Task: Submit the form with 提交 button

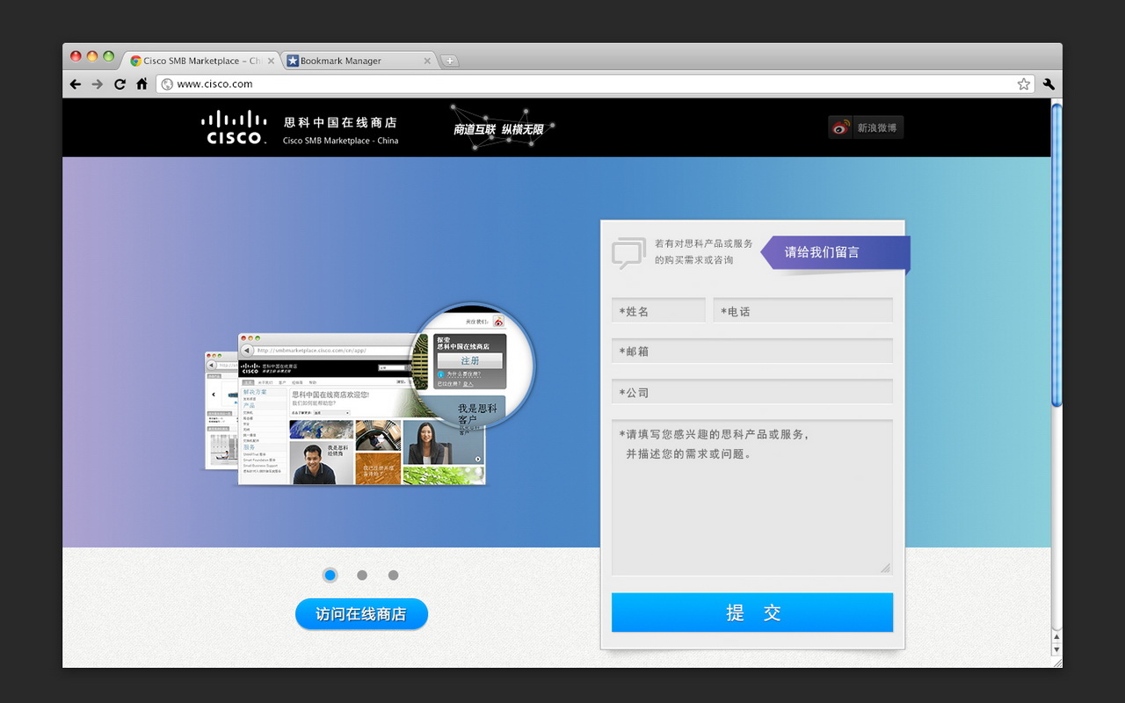Action: pos(752,612)
